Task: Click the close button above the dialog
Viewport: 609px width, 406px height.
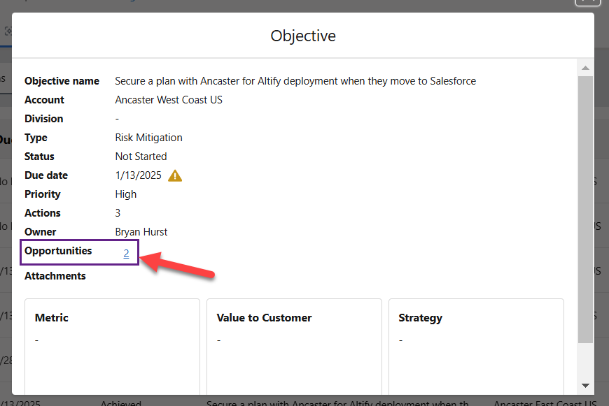Action: 588,2
